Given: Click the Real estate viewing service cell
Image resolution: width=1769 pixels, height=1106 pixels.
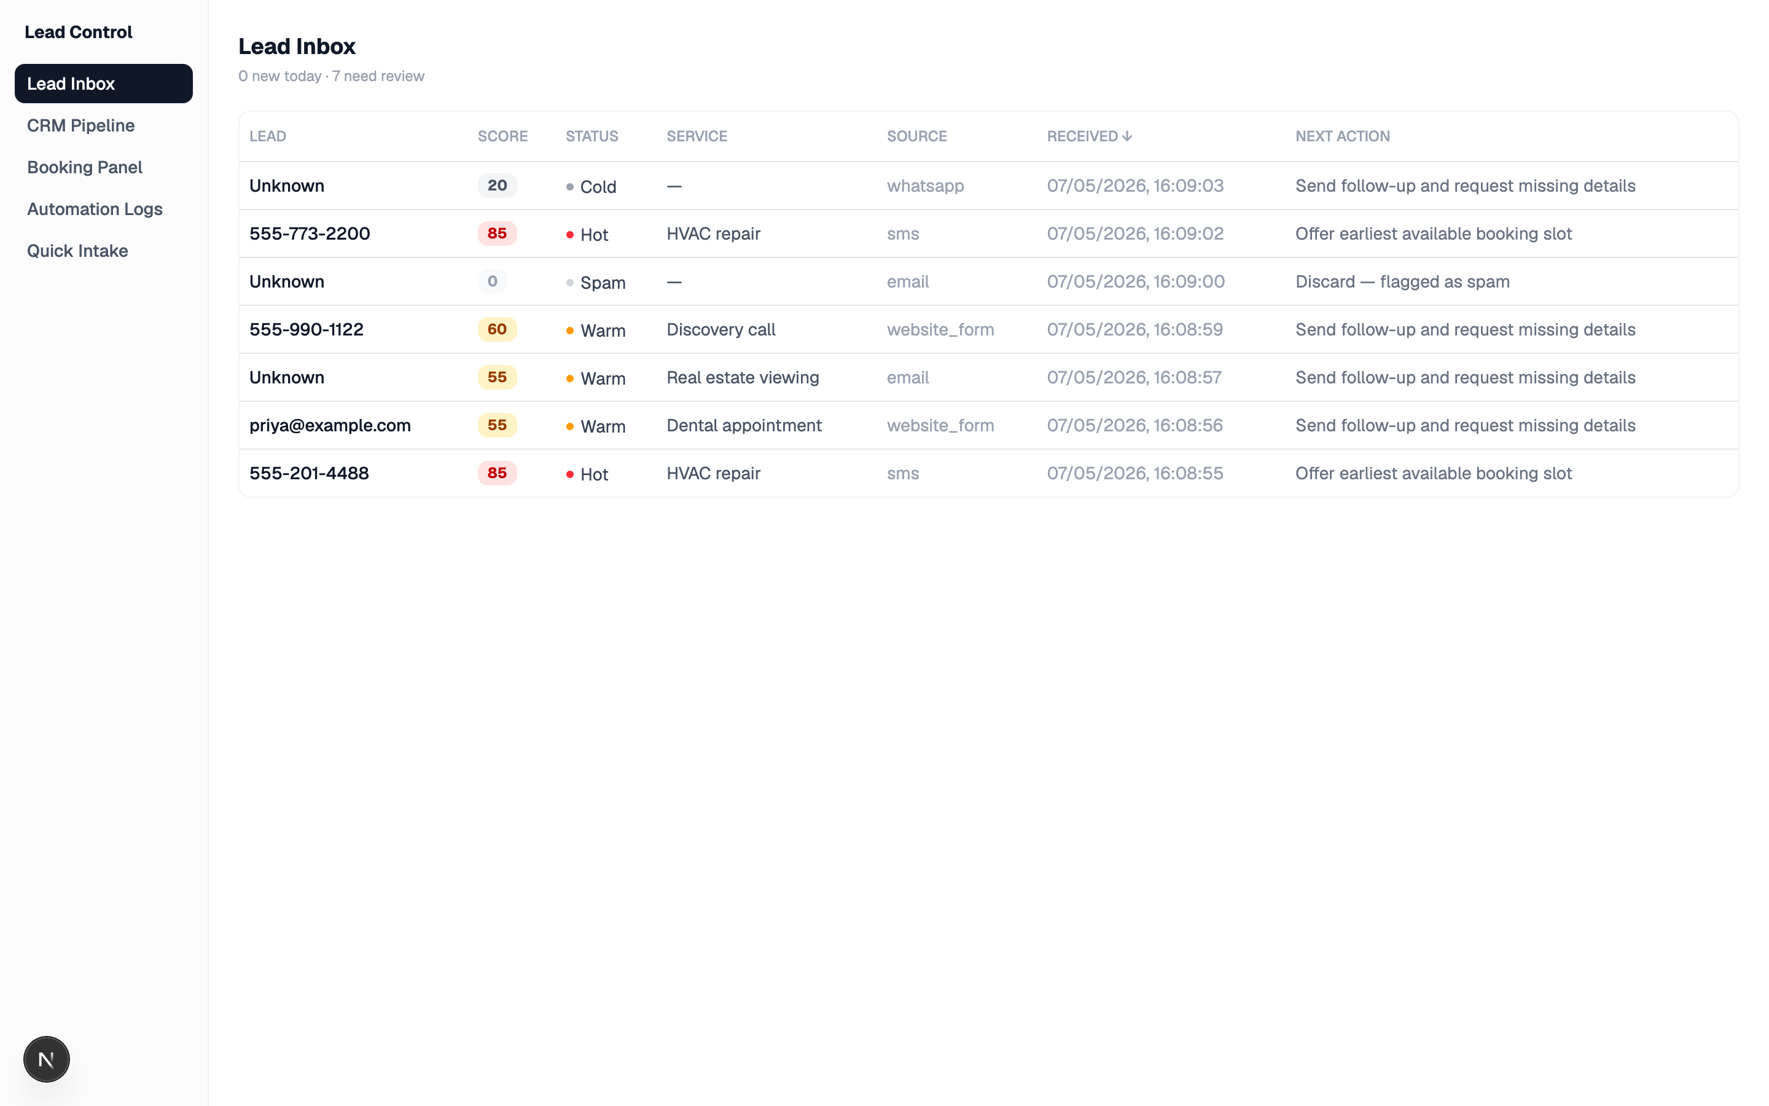Looking at the screenshot, I should coord(743,377).
